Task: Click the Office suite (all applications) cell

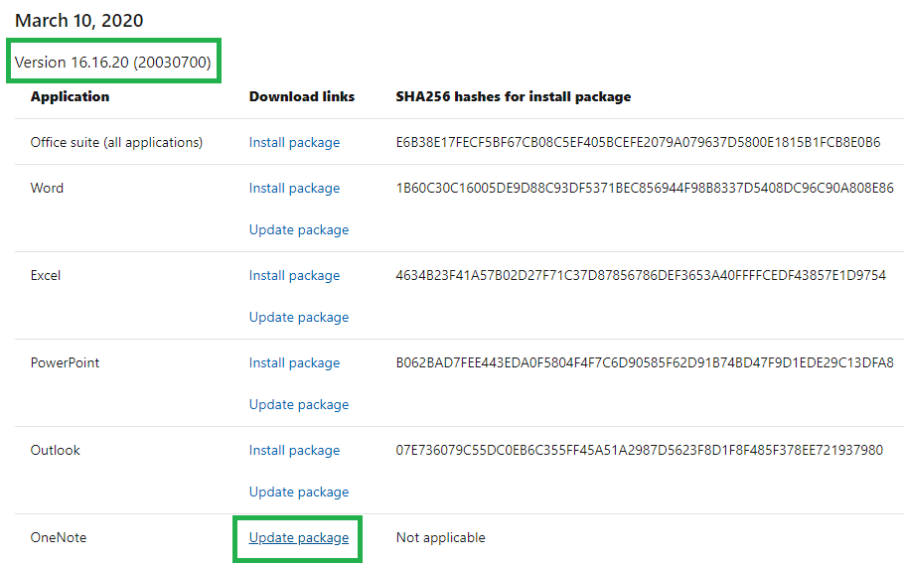Action: (116, 142)
